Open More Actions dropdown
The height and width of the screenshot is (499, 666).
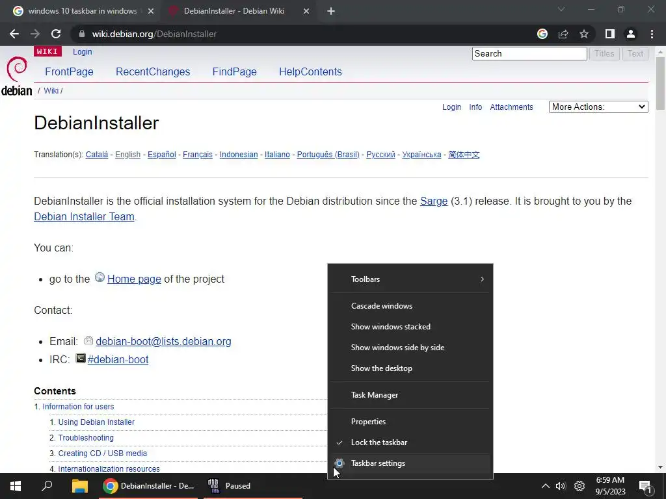click(598, 107)
